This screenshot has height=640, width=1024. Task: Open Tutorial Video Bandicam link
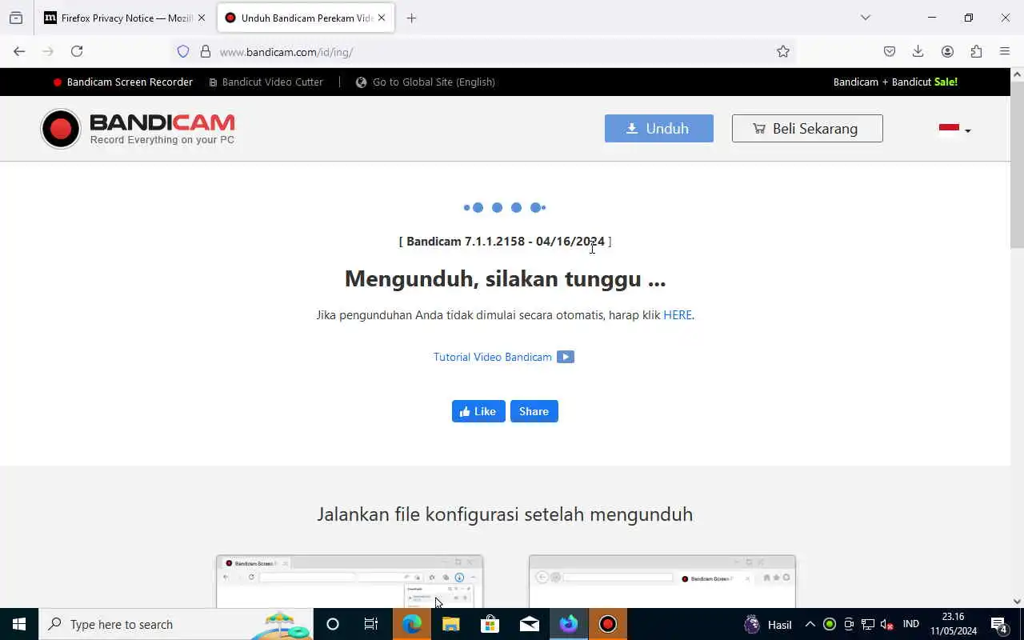[x=493, y=357]
